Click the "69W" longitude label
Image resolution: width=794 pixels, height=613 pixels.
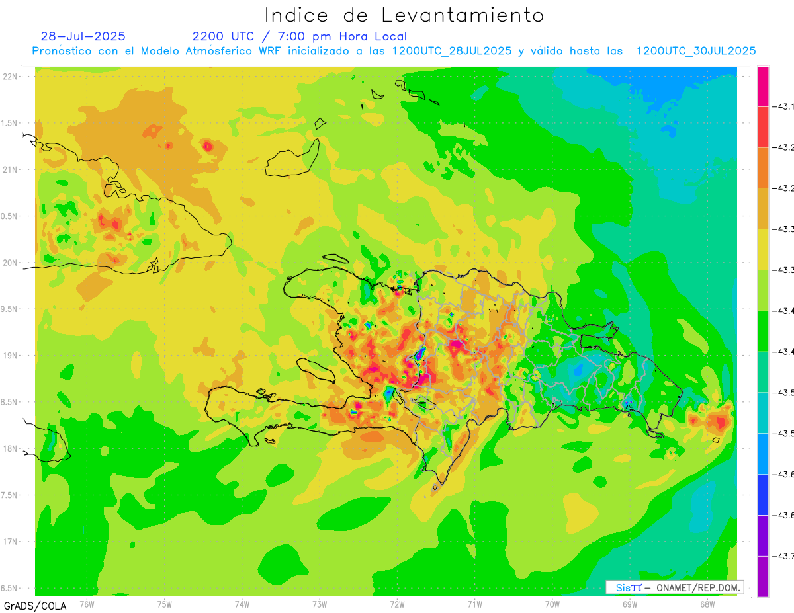[630, 604]
